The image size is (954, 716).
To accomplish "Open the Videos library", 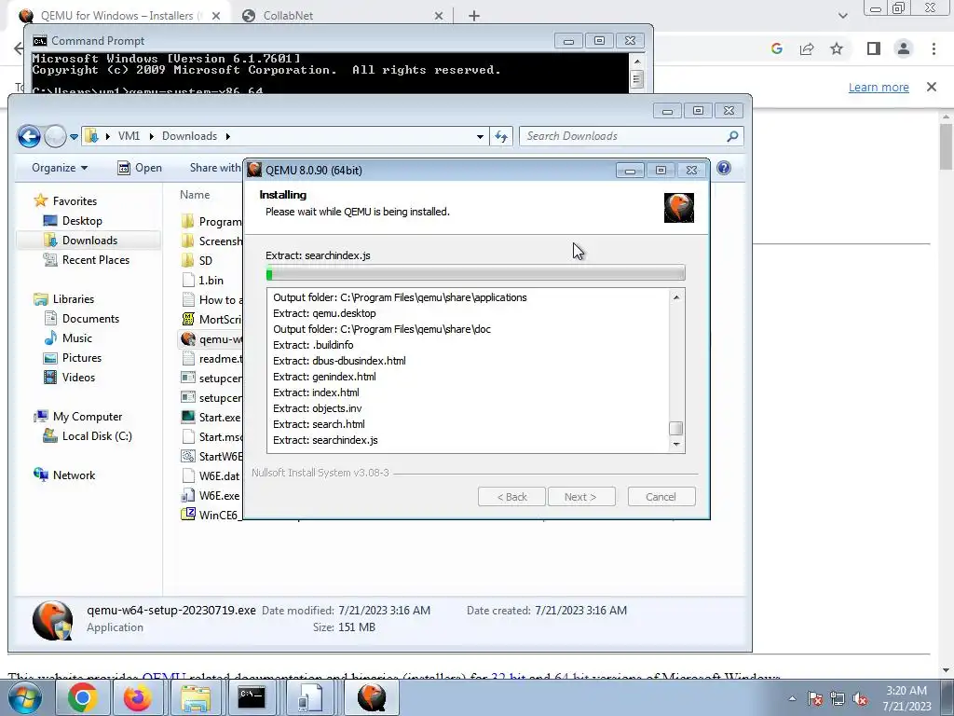I will click(x=69, y=378).
